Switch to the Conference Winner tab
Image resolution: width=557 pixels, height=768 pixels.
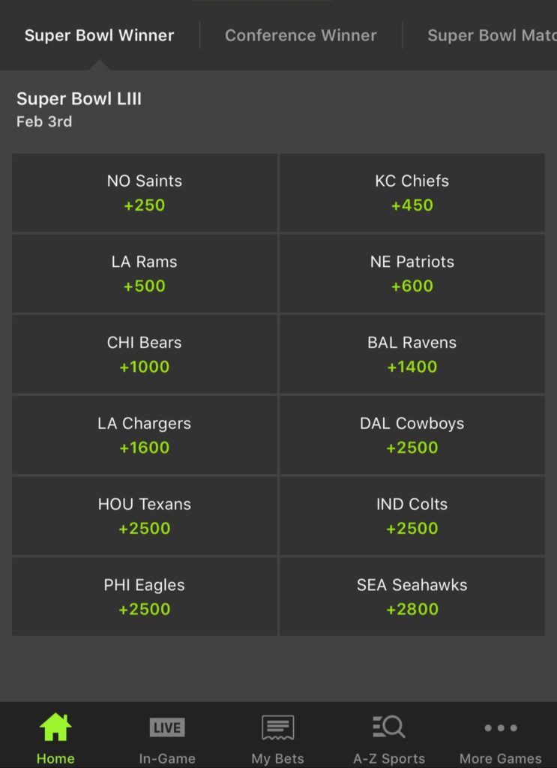(x=301, y=35)
